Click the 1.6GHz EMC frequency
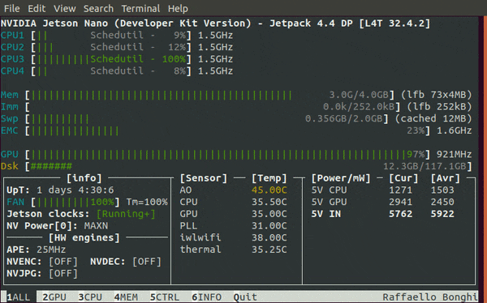The width and height of the screenshot is (487, 303). click(454, 130)
